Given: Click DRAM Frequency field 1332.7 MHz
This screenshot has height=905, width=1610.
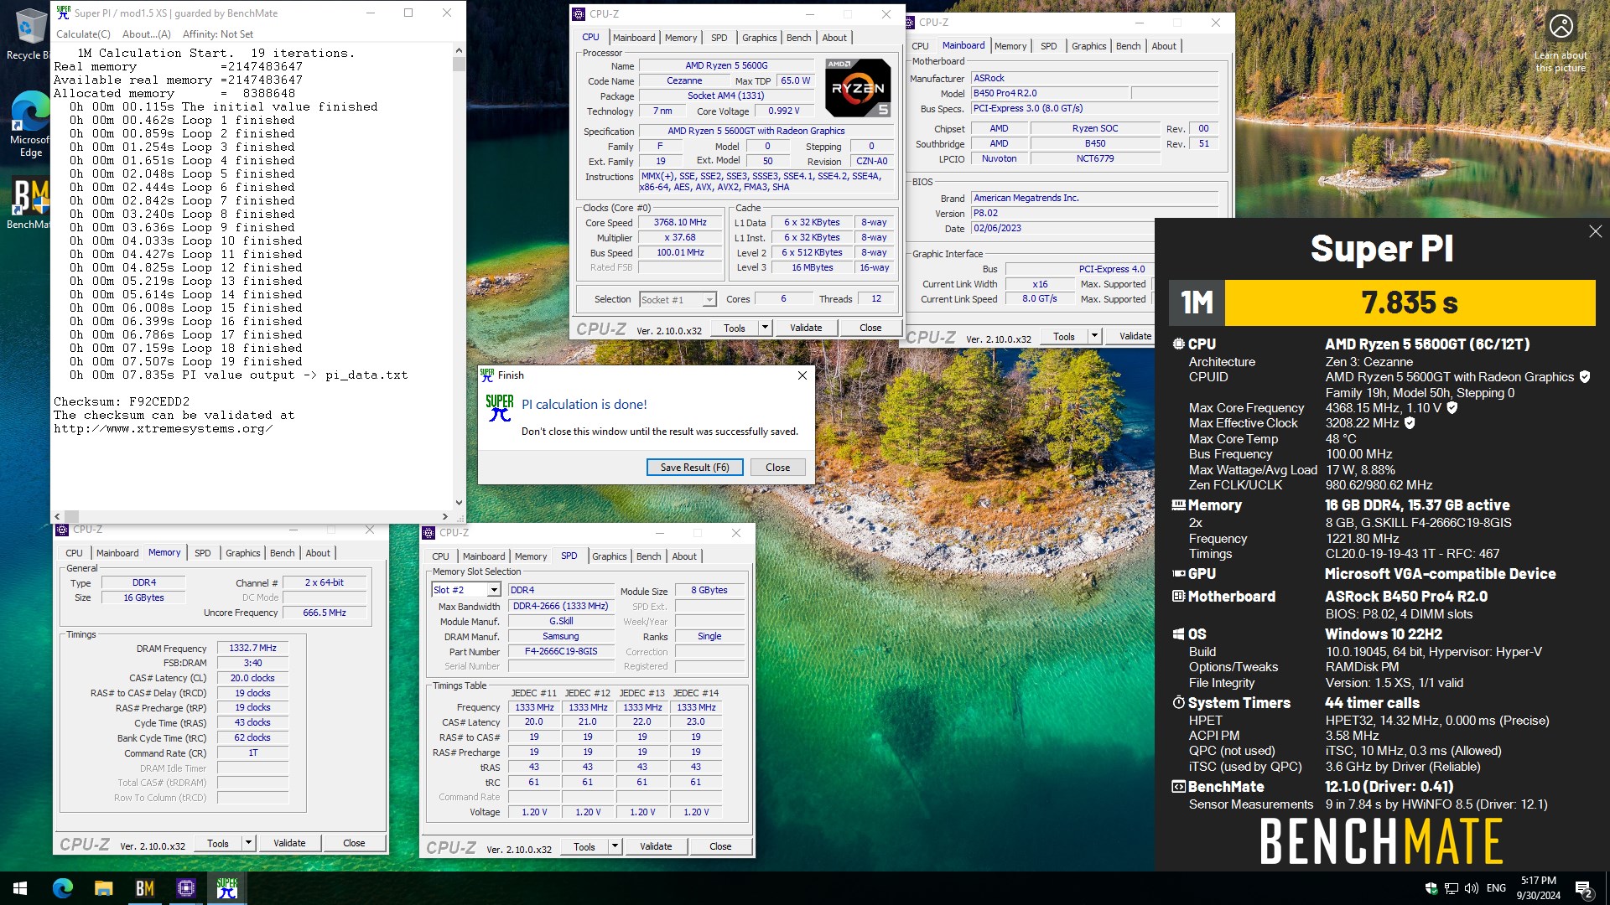Looking at the screenshot, I should click(x=252, y=648).
